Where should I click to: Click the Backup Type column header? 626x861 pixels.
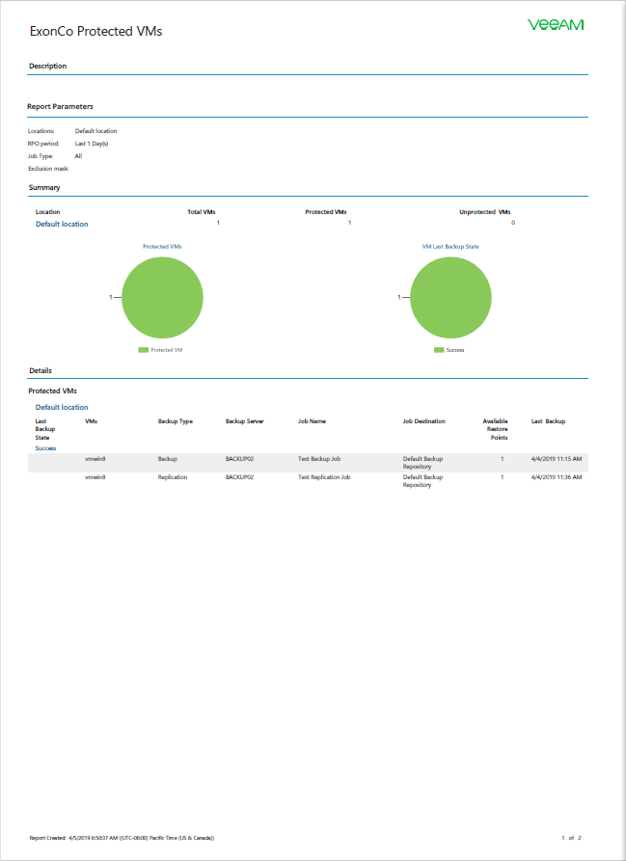point(176,421)
